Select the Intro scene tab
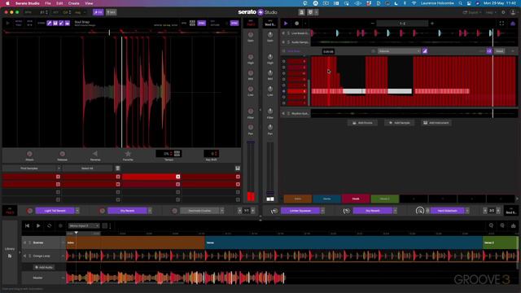 [298, 199]
